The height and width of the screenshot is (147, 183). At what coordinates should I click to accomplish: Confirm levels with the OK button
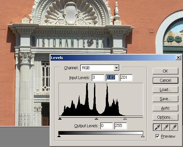166,71
